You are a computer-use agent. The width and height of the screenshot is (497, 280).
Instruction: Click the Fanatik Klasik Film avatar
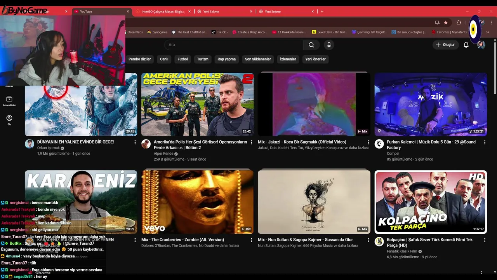coord(379,241)
